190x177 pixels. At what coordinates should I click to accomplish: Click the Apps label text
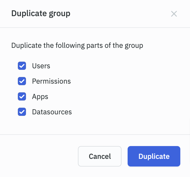click(x=40, y=97)
